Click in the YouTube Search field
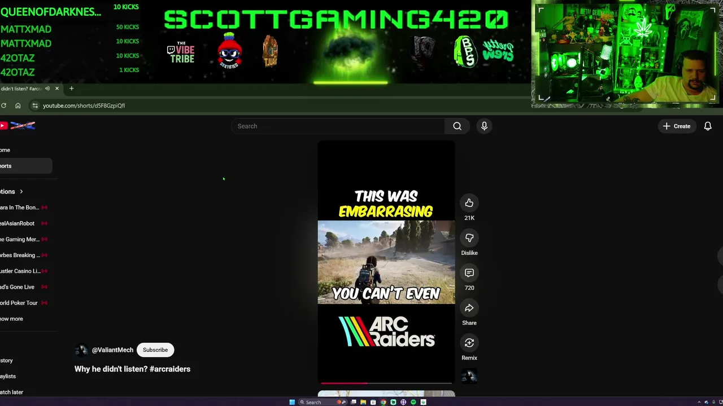 [x=338, y=126]
